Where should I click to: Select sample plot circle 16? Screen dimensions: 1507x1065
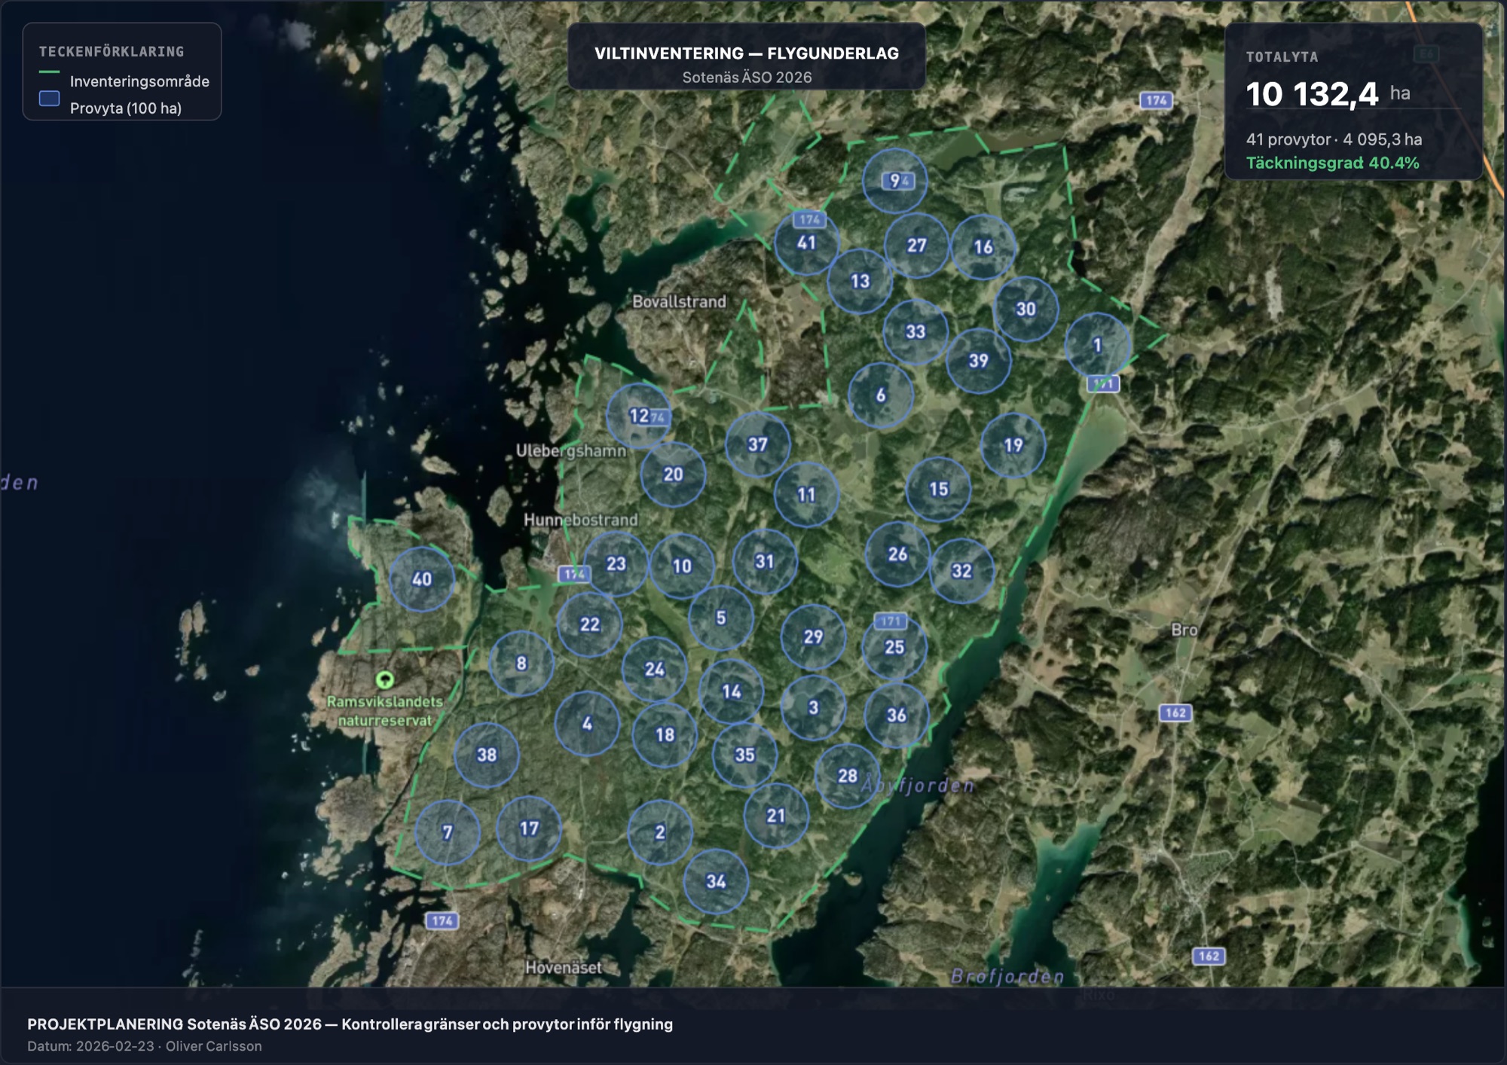point(983,246)
